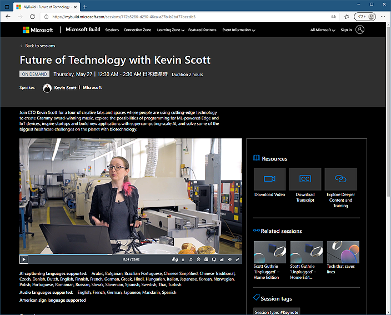This screenshot has width=391, height=315.
Task: Enter fullscreen mode on the video player
Action: pos(238,259)
